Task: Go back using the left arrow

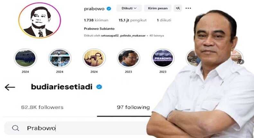Action: 10,87
